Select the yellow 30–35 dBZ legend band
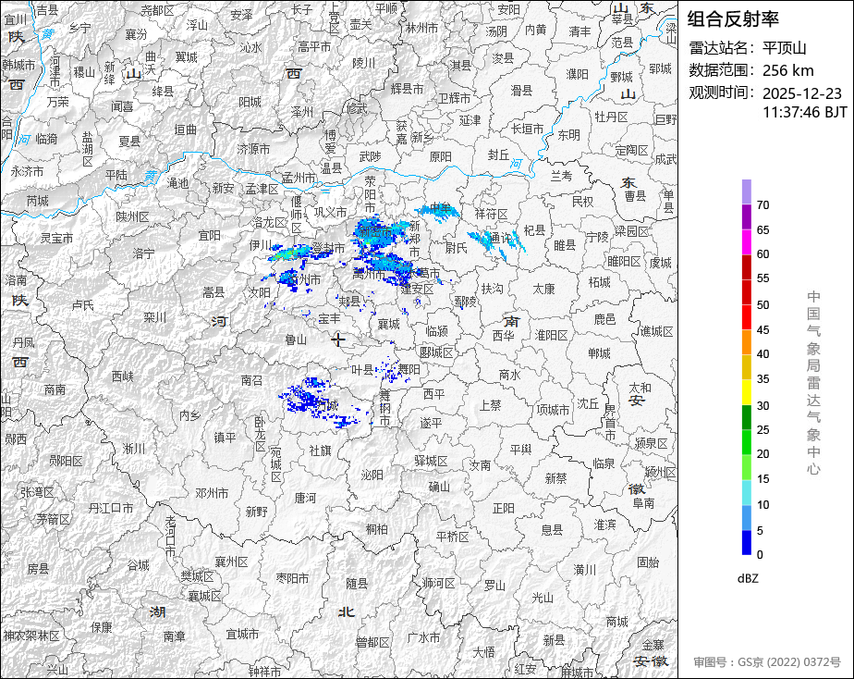854x679 pixels. pos(746,392)
